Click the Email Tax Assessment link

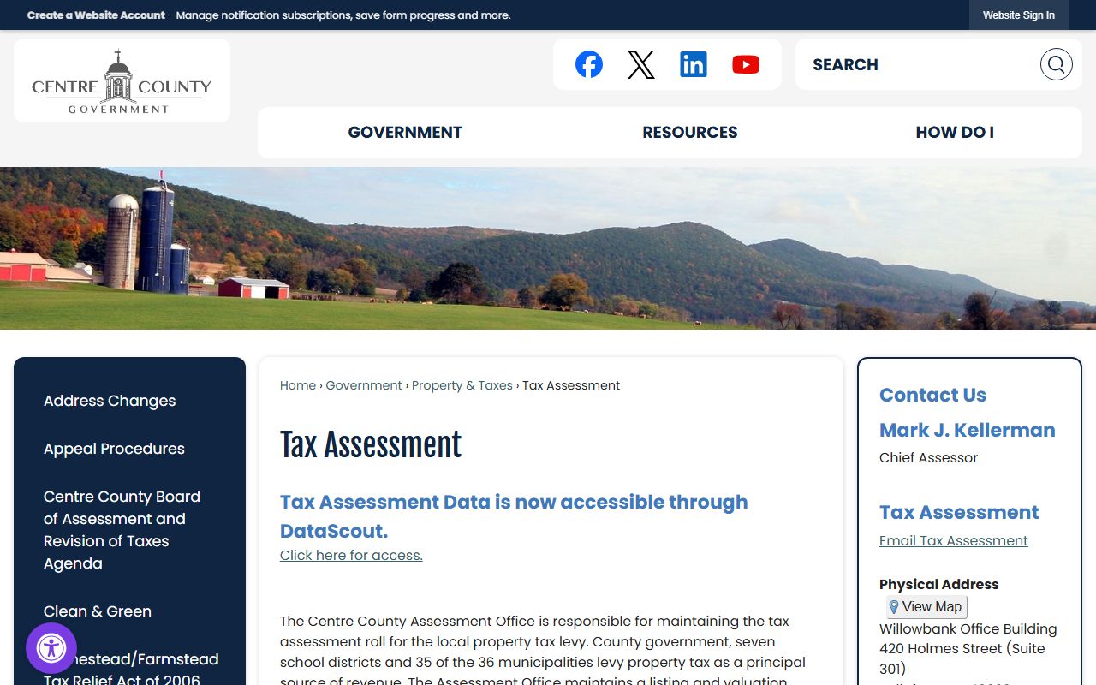(954, 541)
